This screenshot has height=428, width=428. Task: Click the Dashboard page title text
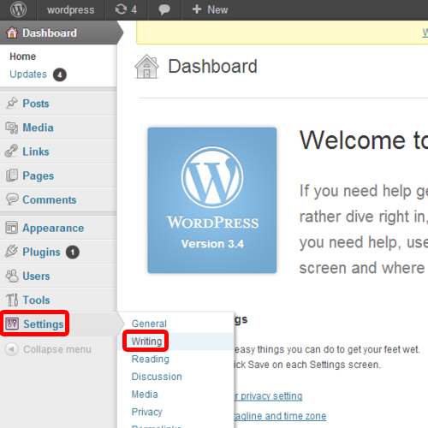212,66
